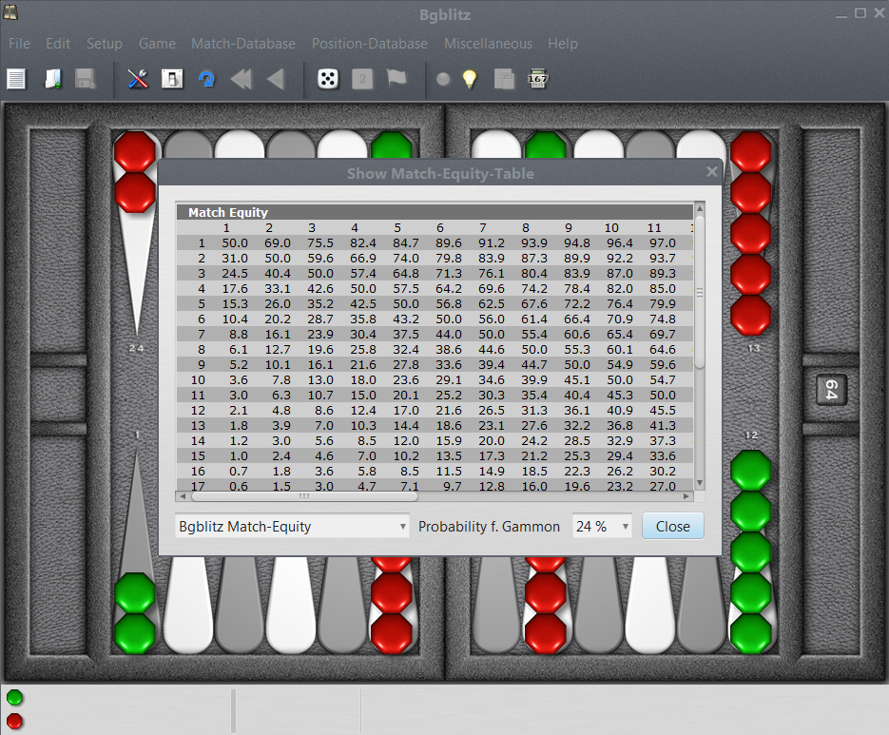Select cell 8.8 in row 7

[238, 335]
